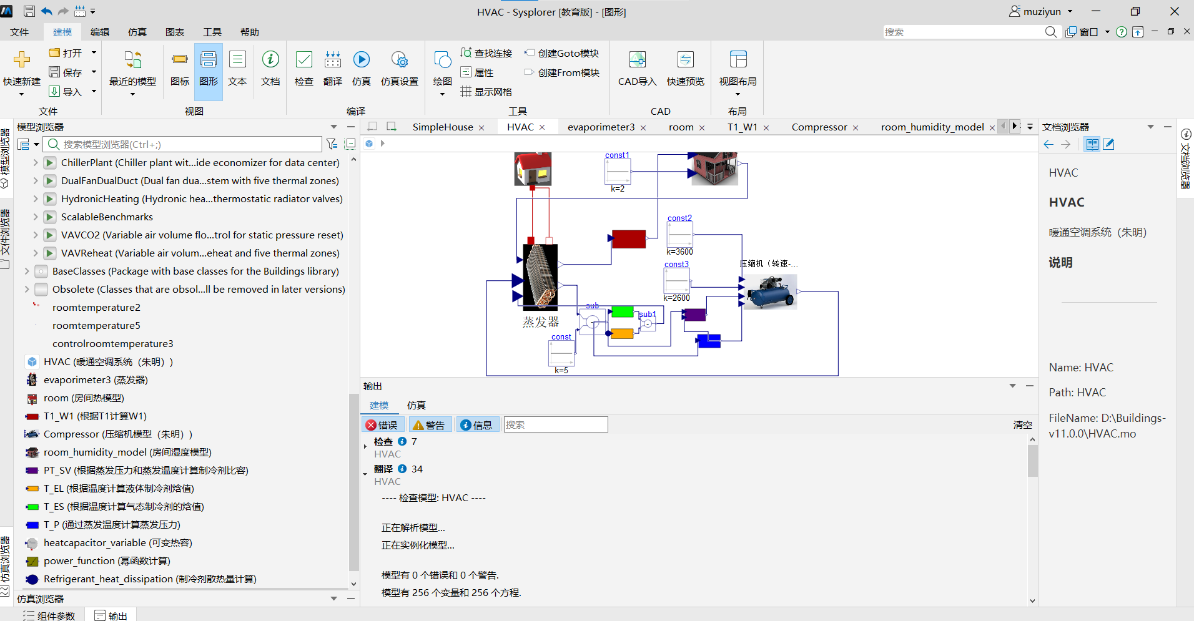Click the evaporator 蒸发器 block in diagram
1194x621 pixels.
click(x=540, y=276)
